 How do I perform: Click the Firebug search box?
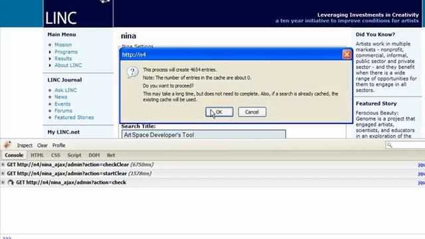coord(405,145)
